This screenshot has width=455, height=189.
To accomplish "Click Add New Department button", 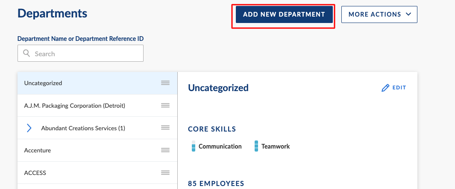I will point(284,14).
